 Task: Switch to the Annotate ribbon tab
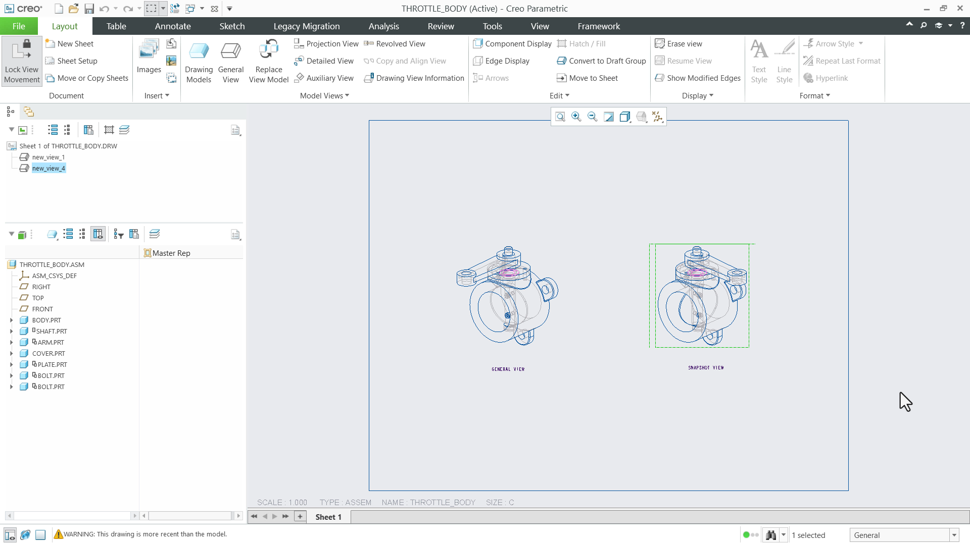click(172, 26)
